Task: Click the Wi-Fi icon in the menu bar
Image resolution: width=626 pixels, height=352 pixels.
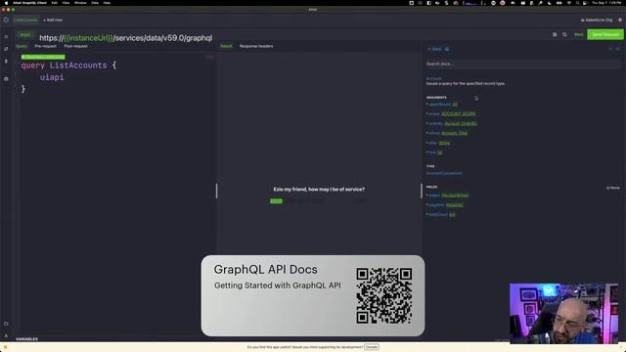Action: coord(569,3)
